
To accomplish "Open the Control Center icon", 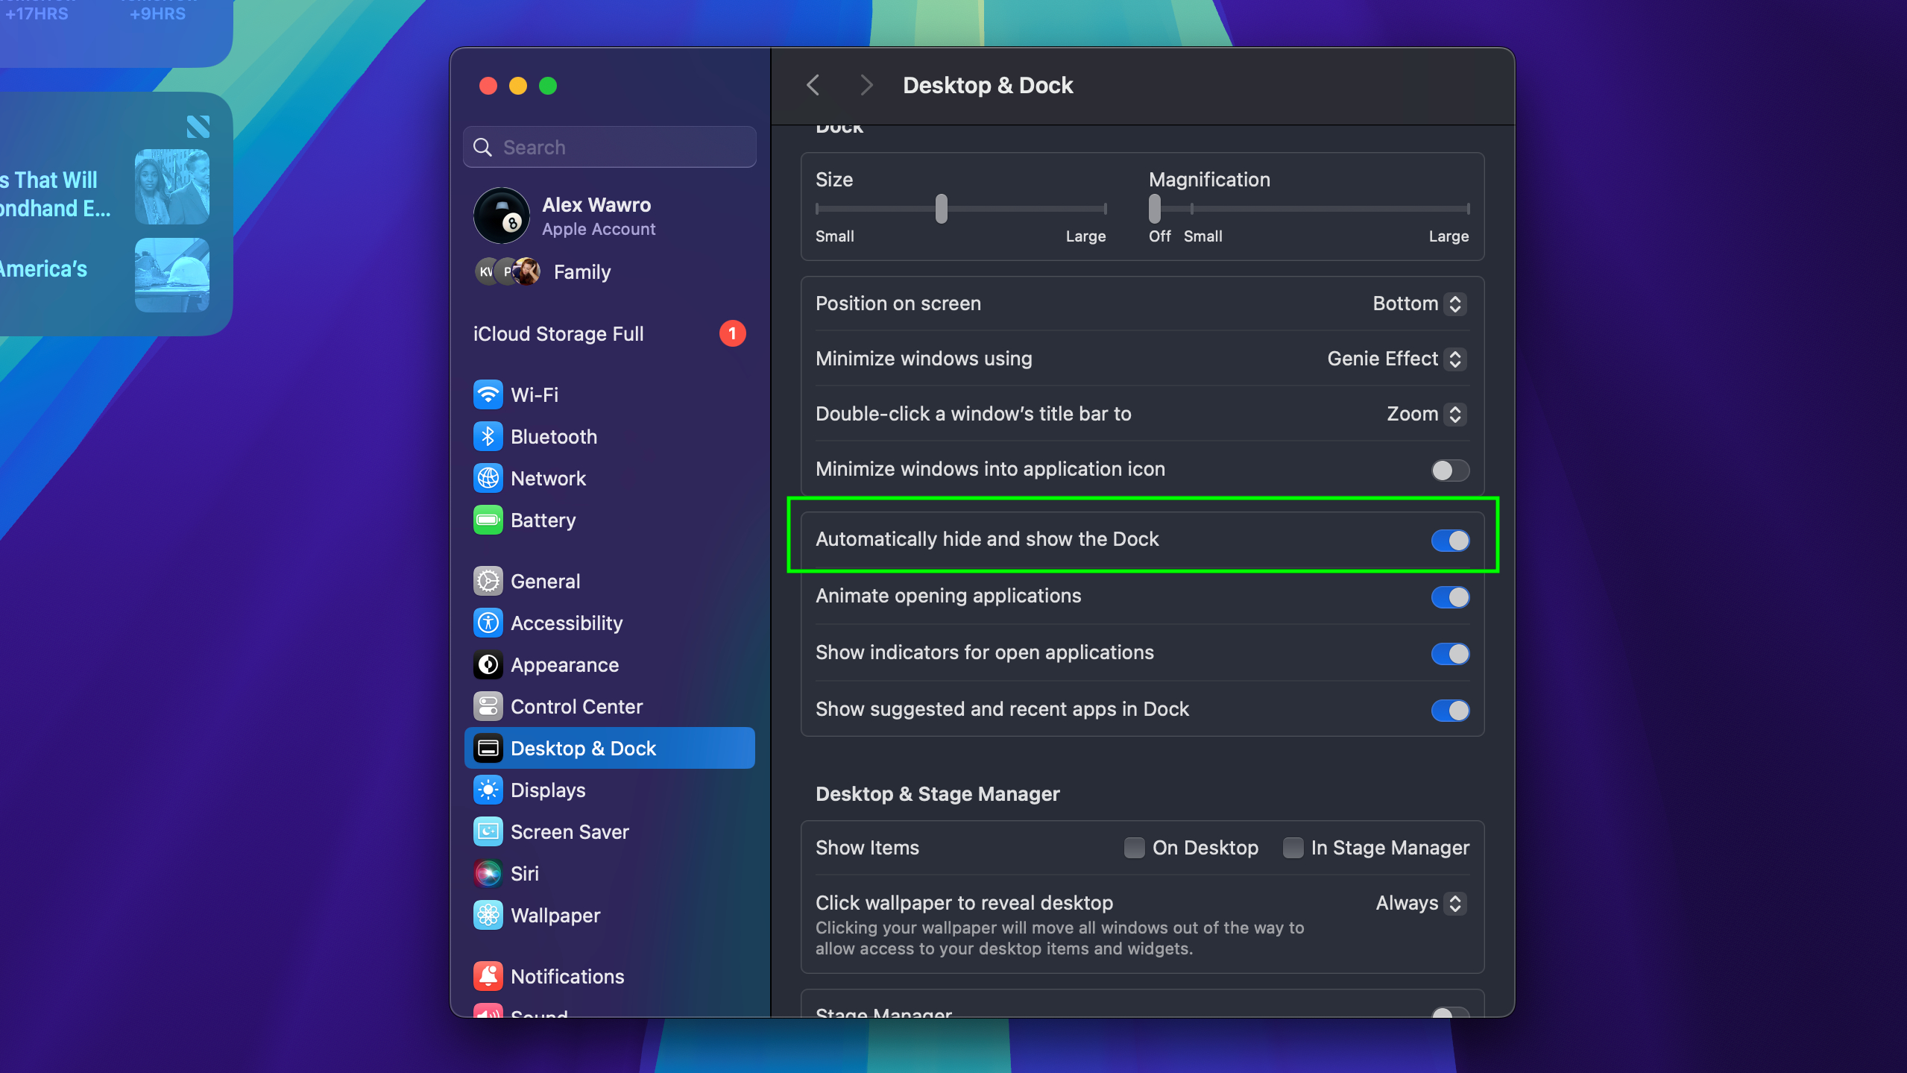I will [488, 707].
